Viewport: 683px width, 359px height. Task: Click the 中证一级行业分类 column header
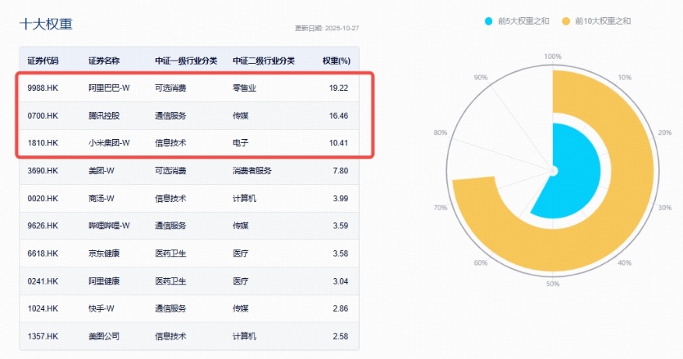point(186,61)
